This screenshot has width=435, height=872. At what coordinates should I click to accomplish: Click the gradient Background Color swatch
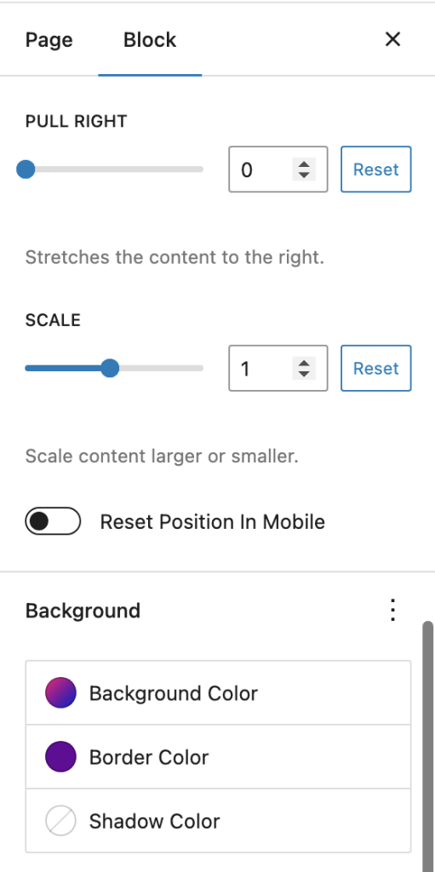tap(60, 693)
